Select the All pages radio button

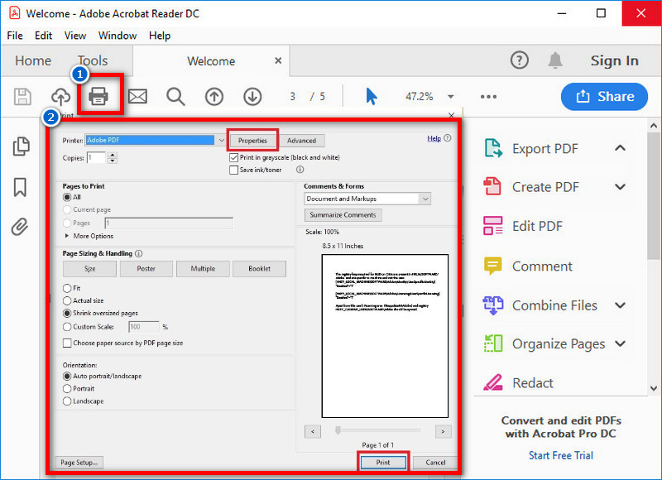[67, 197]
